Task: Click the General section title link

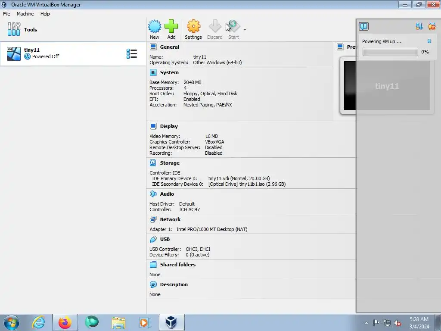Action: [170, 47]
